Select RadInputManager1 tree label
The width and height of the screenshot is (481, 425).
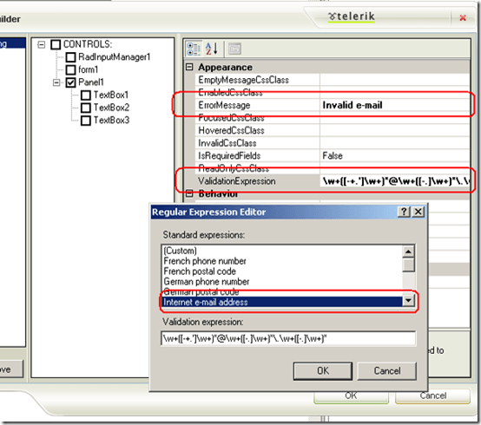[115, 57]
